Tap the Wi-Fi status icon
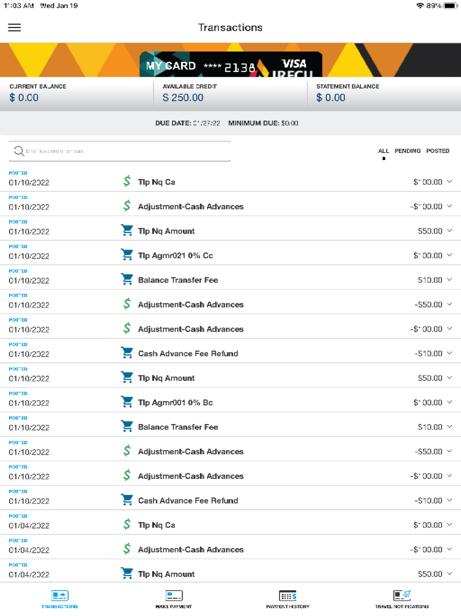This screenshot has height=616, width=461. pos(420,6)
